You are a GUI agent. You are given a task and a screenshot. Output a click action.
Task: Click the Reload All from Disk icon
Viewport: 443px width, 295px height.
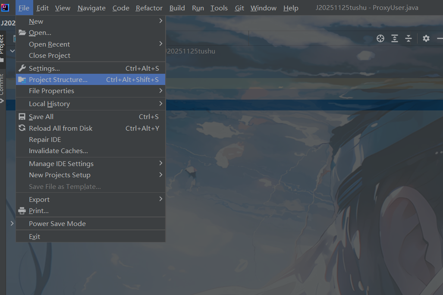(22, 128)
